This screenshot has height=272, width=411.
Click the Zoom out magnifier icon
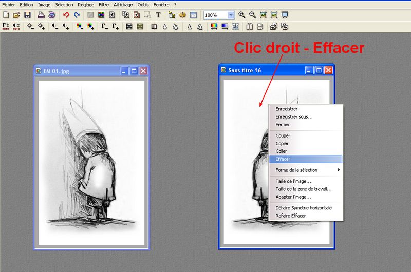252,15
